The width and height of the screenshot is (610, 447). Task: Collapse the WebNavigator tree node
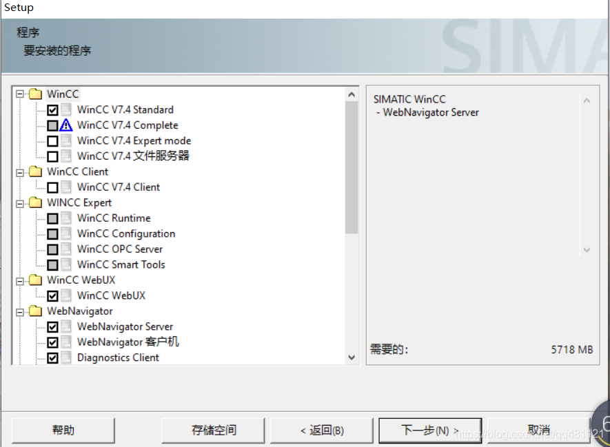coord(20,311)
